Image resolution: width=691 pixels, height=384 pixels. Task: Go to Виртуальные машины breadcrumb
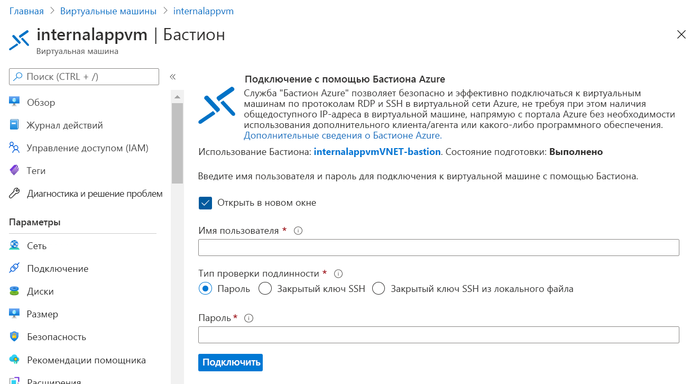(x=108, y=11)
